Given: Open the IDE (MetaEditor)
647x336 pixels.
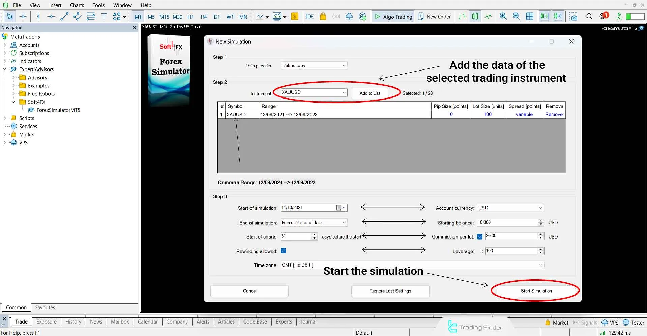Looking at the screenshot, I should click(310, 16).
